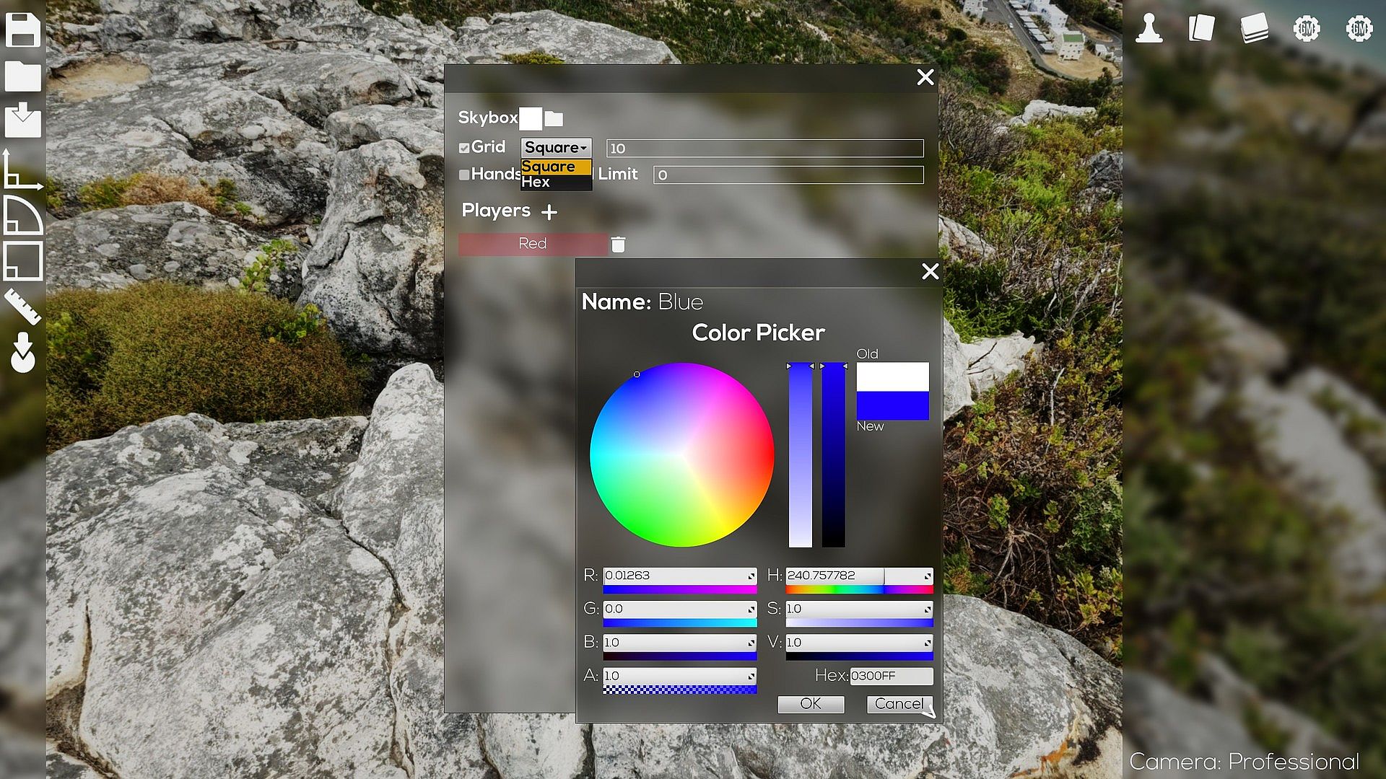Click stepper arrow on H value field
This screenshot has width=1386, height=779.
pos(927,576)
